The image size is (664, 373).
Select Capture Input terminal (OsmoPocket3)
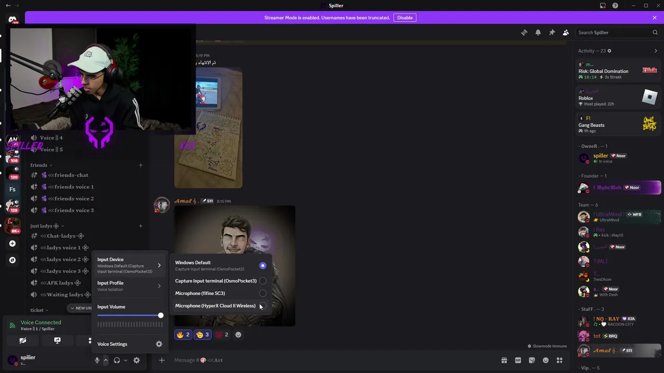(x=221, y=281)
